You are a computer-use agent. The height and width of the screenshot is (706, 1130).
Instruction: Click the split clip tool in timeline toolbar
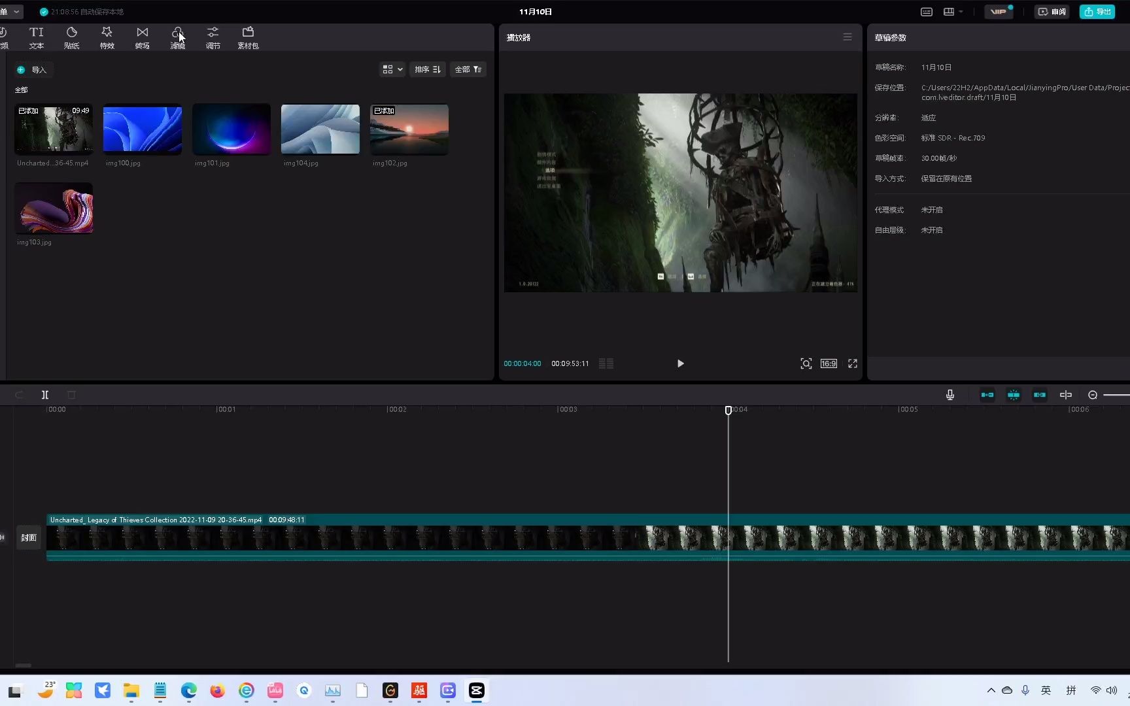pyautogui.click(x=45, y=395)
